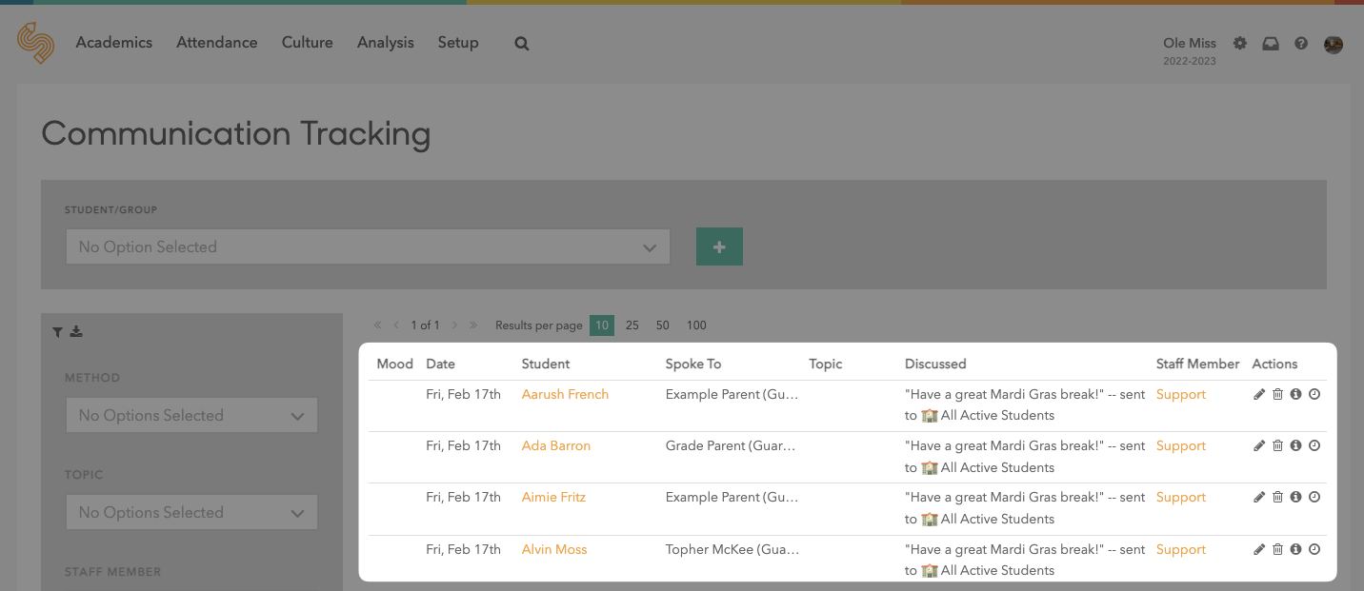This screenshot has height=591, width=1364.
Task: Open the Attendance menu
Action: point(216,43)
